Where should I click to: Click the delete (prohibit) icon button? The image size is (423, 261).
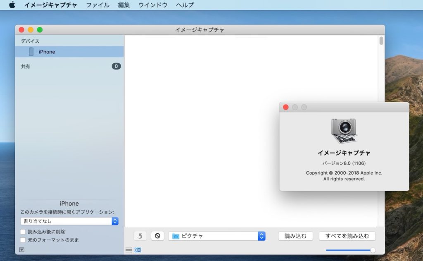tap(157, 236)
